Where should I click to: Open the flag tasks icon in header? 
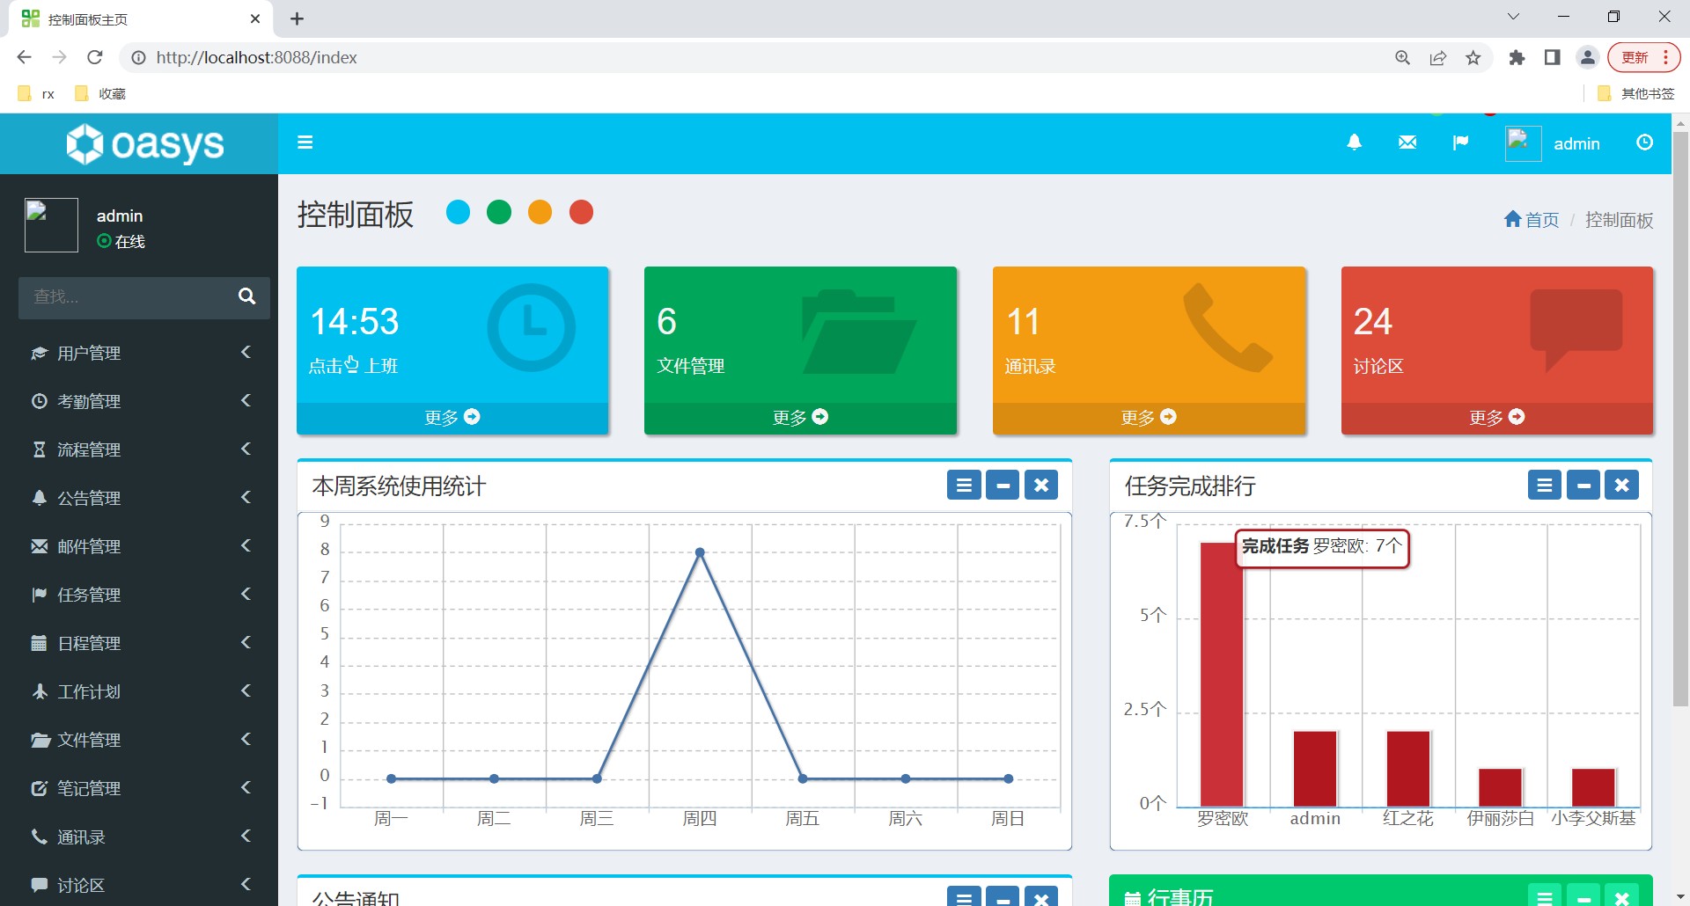[x=1460, y=142]
